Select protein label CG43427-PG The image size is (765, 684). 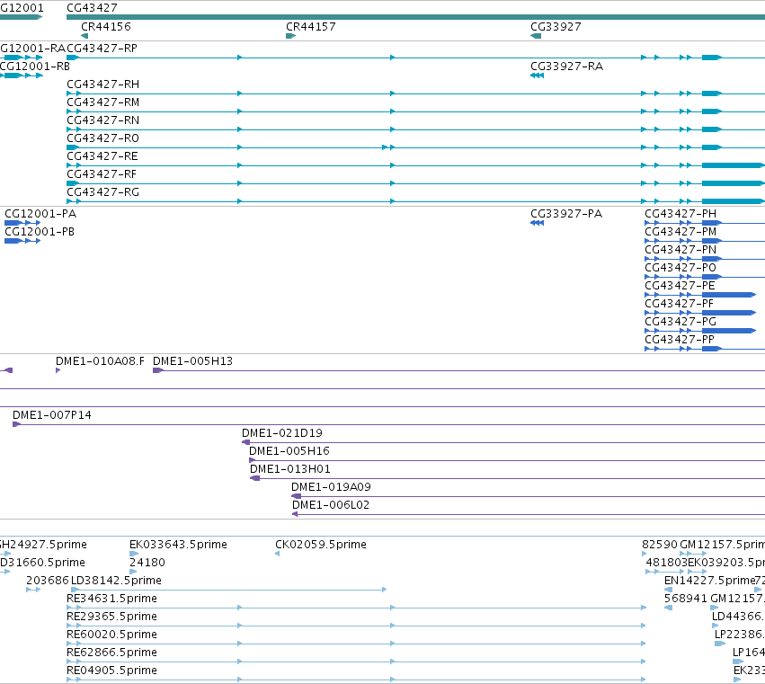(680, 322)
